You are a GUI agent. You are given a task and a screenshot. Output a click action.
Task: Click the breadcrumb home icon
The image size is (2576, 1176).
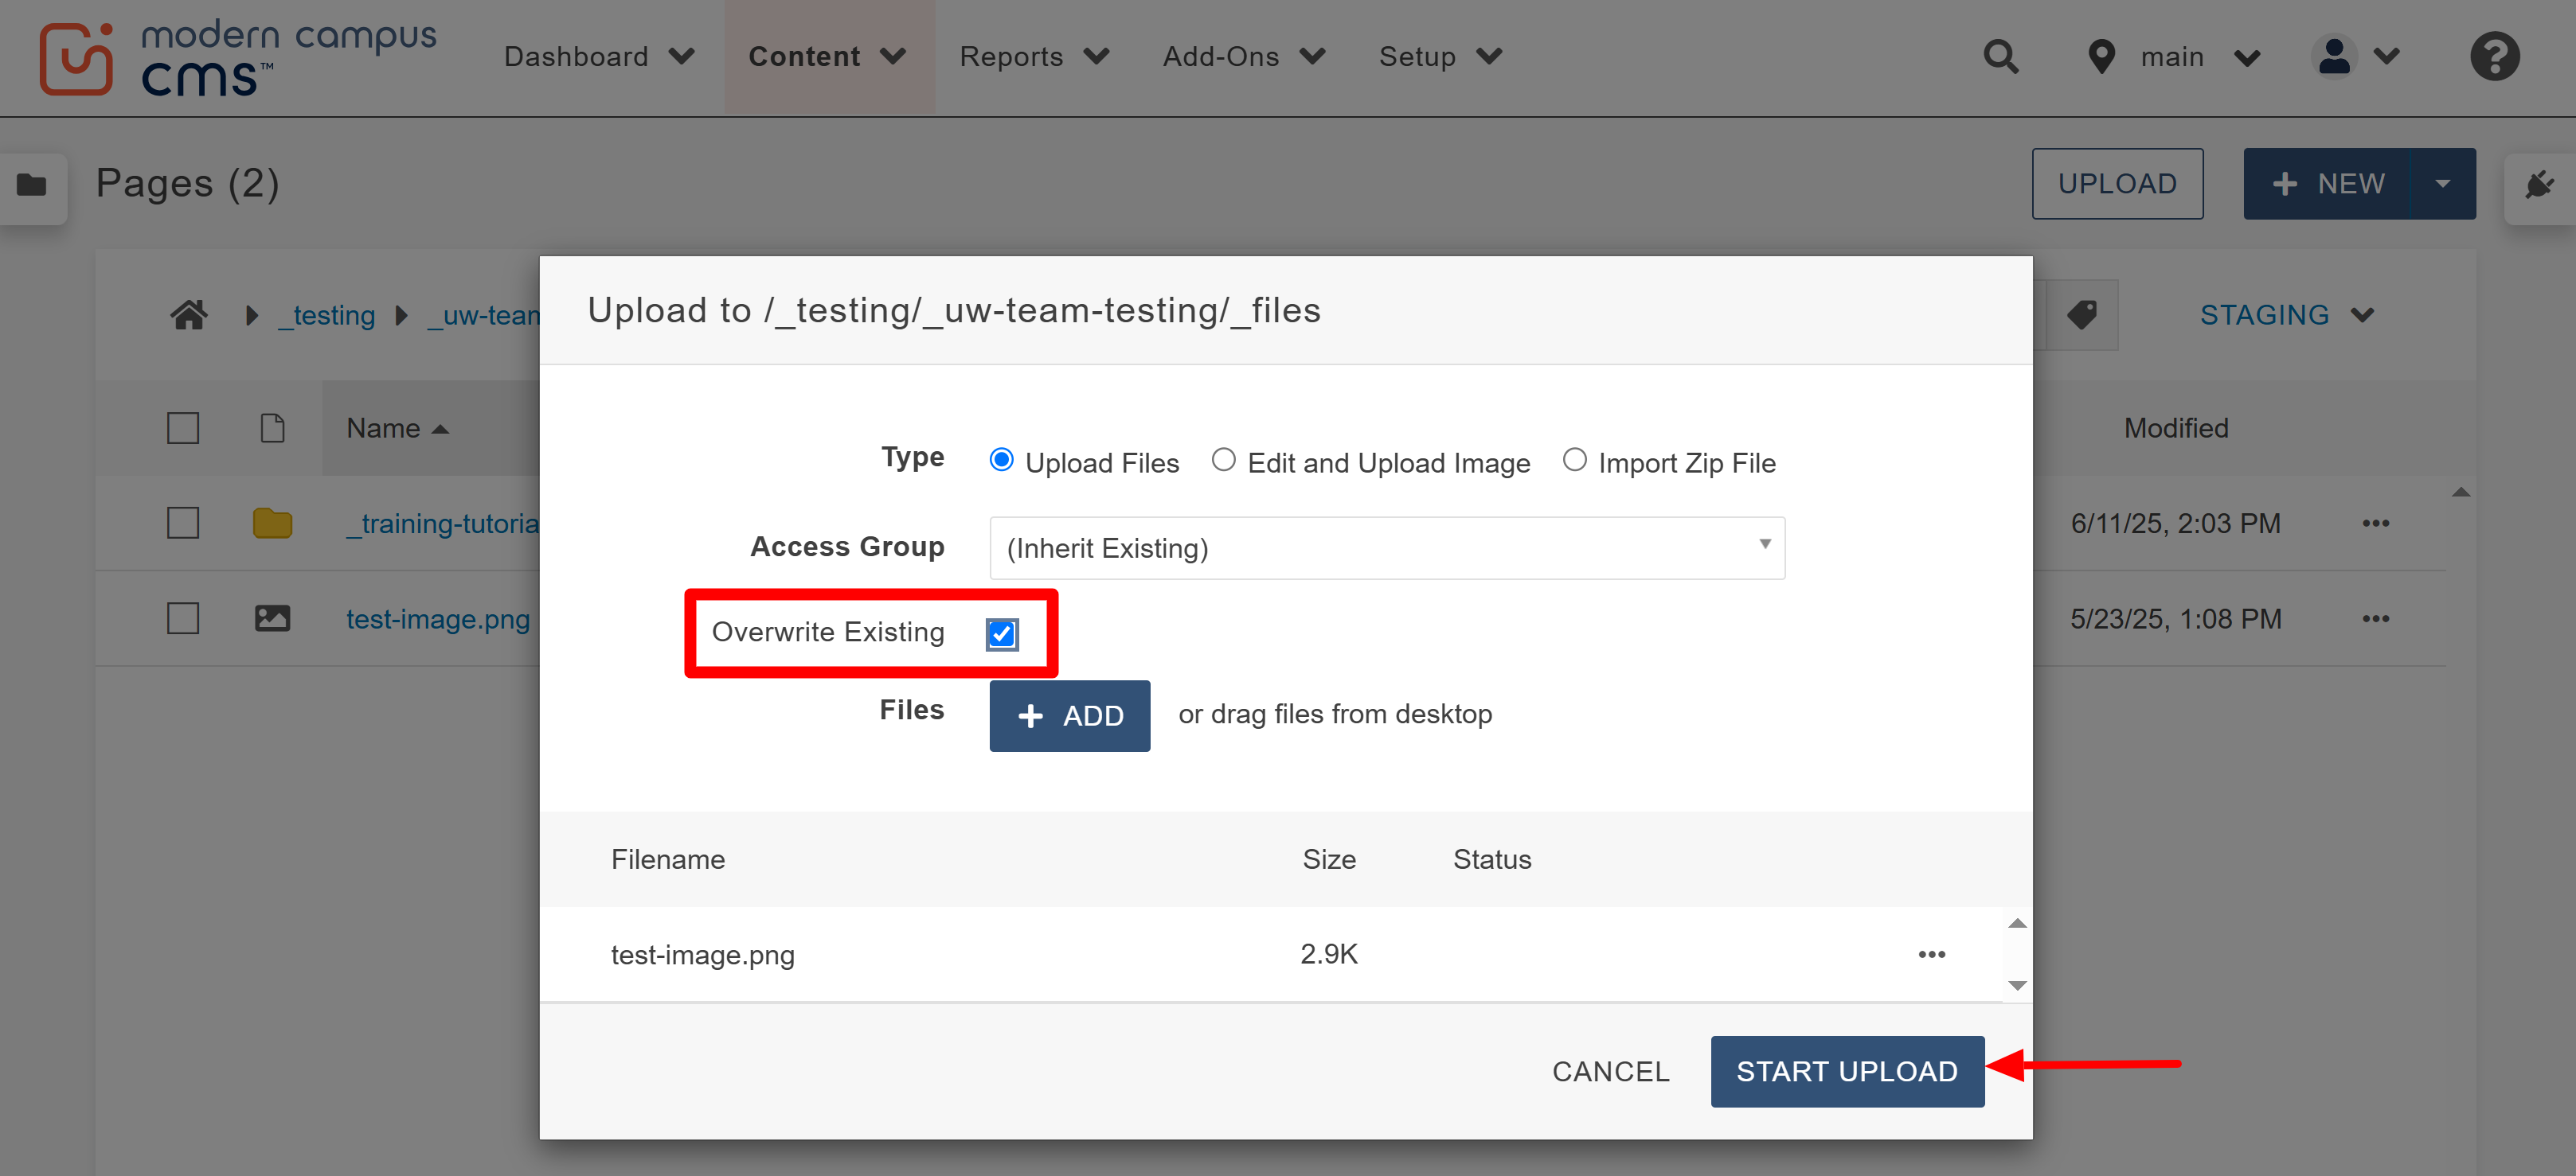coord(189,315)
